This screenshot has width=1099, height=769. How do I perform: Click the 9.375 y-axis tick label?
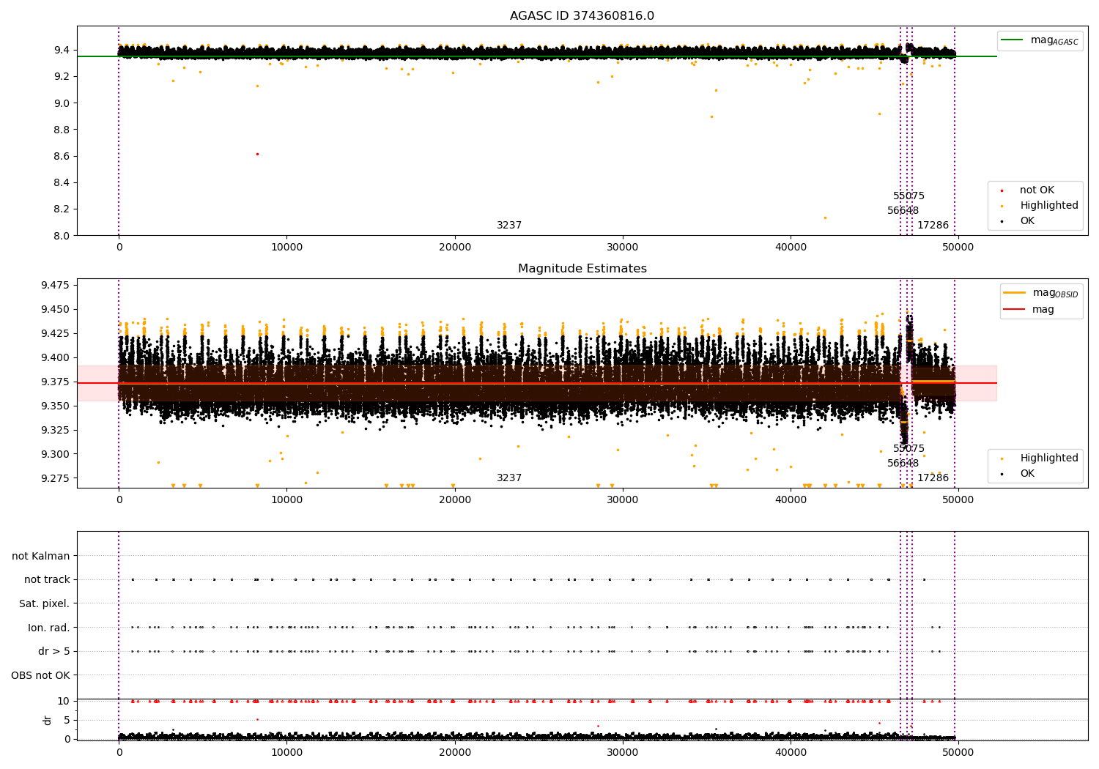pos(56,382)
